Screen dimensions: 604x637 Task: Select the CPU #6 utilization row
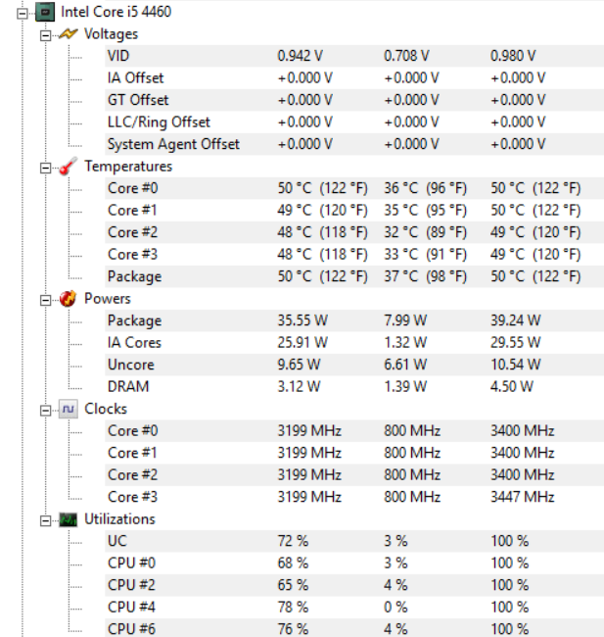(131, 629)
